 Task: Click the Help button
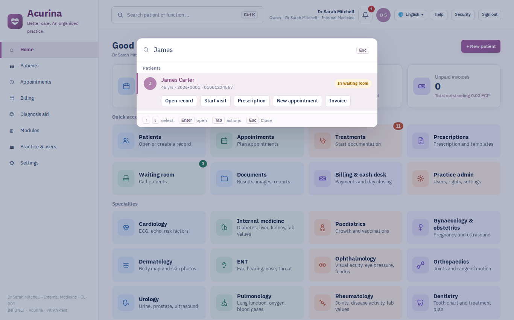439,15
